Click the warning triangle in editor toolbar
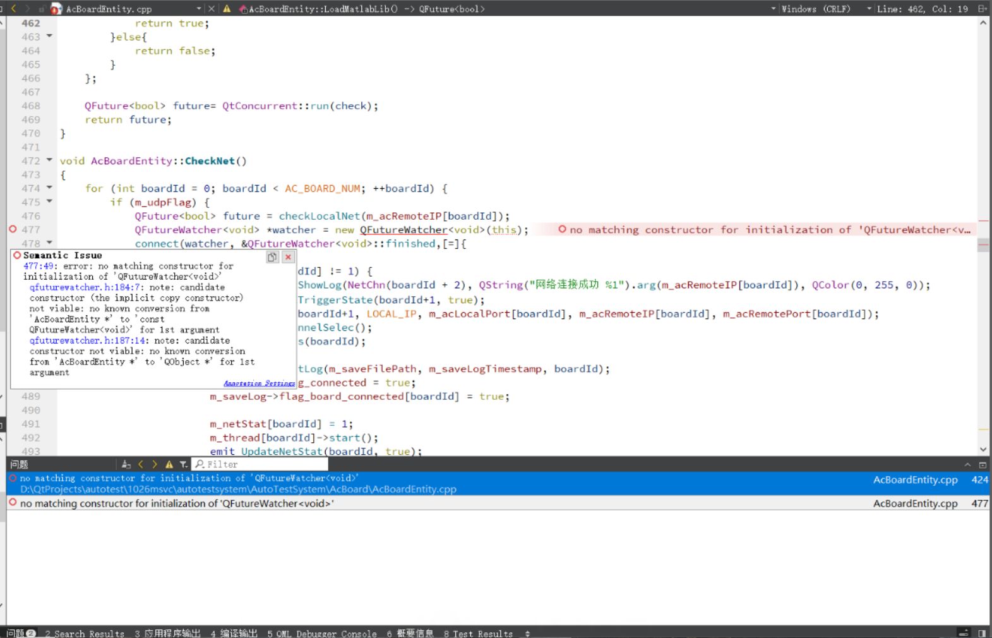The image size is (992, 638). point(227,9)
